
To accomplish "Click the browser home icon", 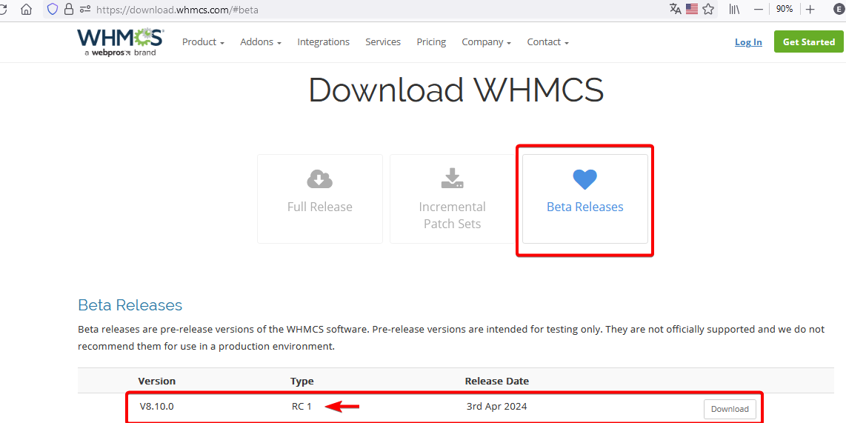I will (26, 9).
